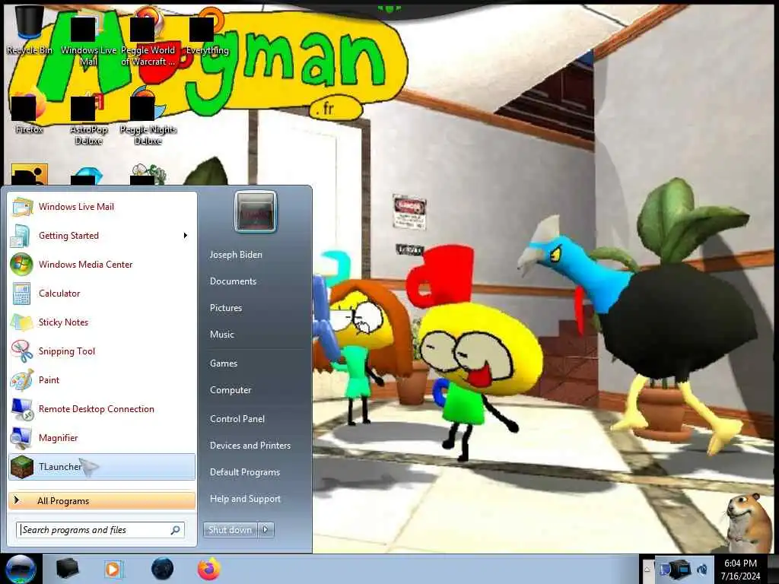Click the Snipping Tool scissors icon
Screen dimensions: 779x584
22,351
